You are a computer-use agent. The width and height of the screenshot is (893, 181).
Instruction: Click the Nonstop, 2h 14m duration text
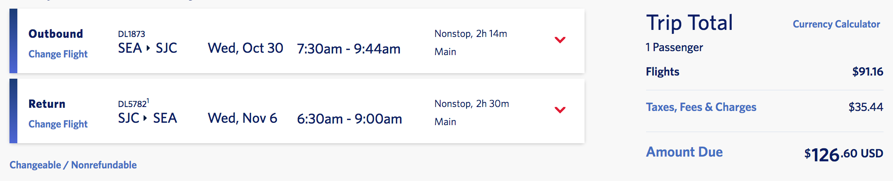(471, 34)
